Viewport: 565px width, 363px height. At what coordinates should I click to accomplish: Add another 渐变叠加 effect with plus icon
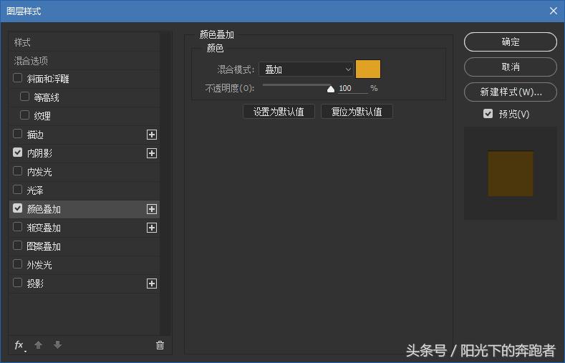(x=152, y=228)
